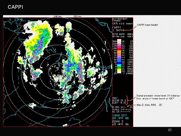Screen dimensions: 181x136
Task: Click the Max Z AAA, RRR, ZZ annotation
Action: [x=149, y=105]
